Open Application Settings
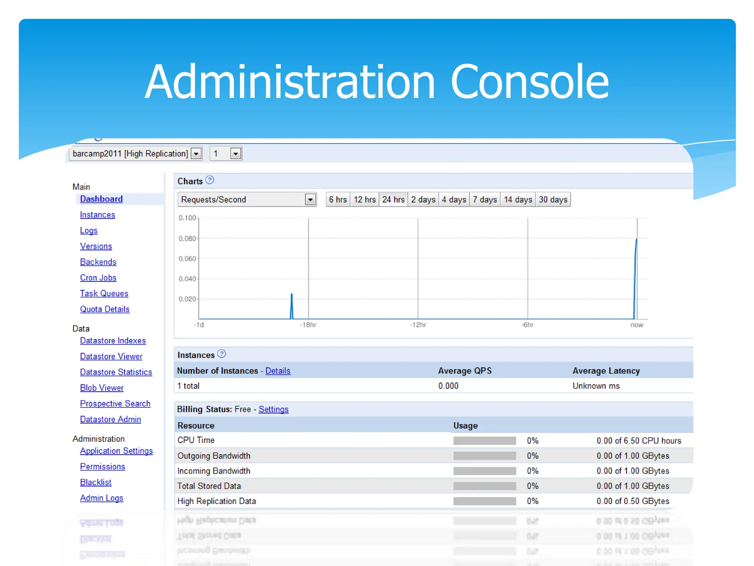The width and height of the screenshot is (754, 566). point(116,451)
